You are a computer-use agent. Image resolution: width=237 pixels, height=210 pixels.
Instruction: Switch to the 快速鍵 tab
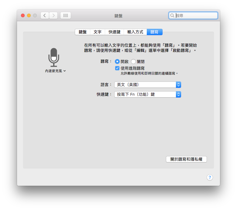coord(115,32)
